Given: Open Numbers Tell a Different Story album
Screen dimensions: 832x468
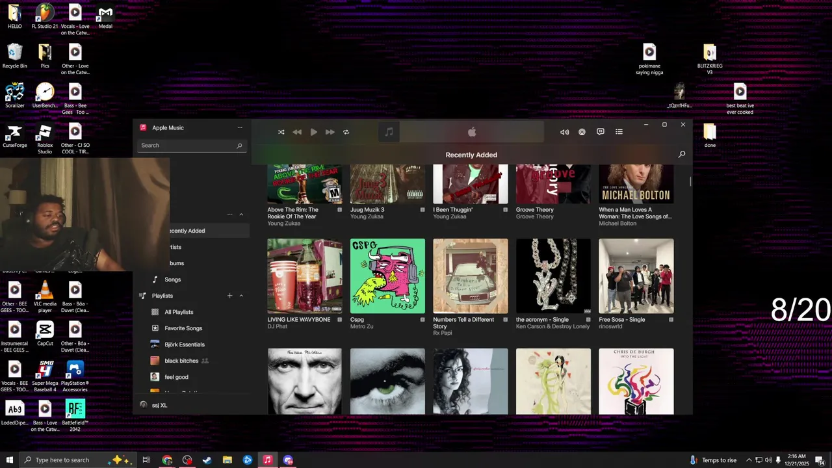Looking at the screenshot, I should pos(471,276).
